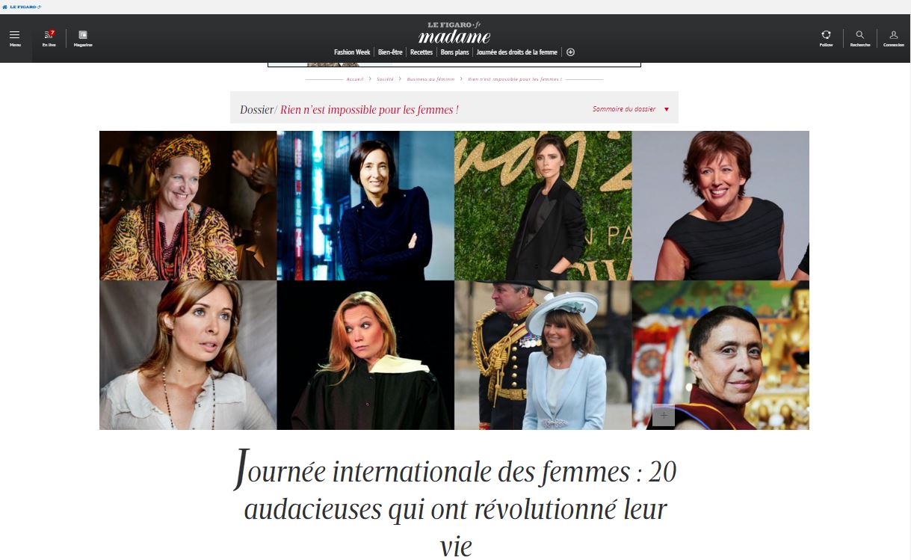The width and height of the screenshot is (911, 560).
Task: Open the Magazine icon
Action: (x=83, y=34)
